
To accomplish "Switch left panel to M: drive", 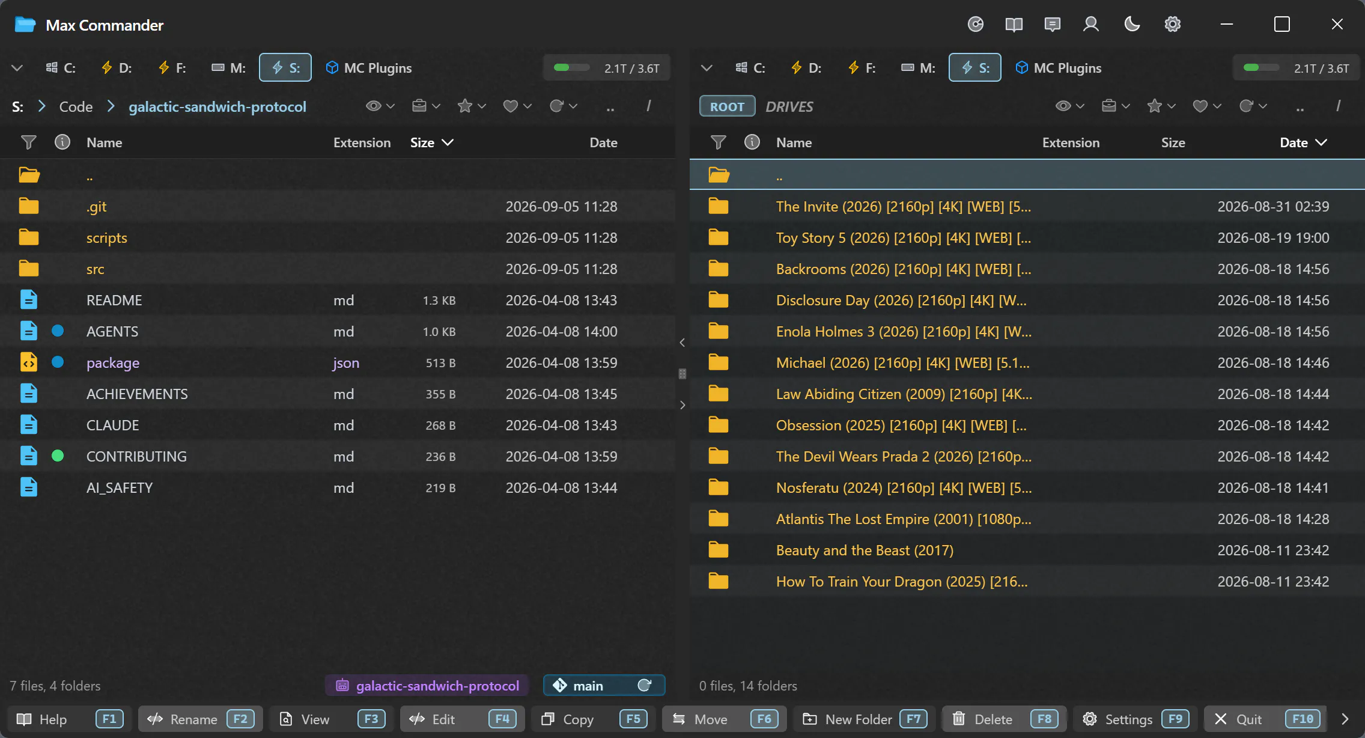I will [x=228, y=68].
